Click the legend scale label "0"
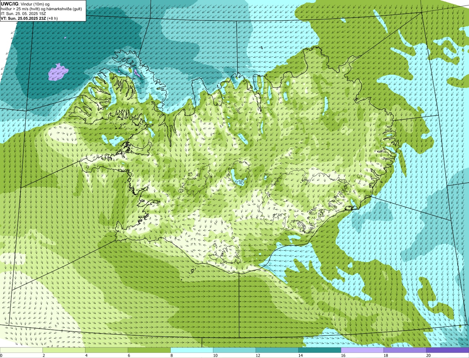 pyautogui.click(x=1, y=355)
